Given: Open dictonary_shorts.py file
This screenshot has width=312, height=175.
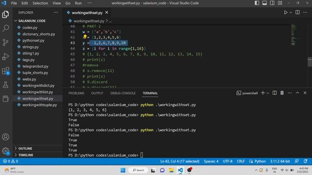Looking at the screenshot, I should point(39,34).
